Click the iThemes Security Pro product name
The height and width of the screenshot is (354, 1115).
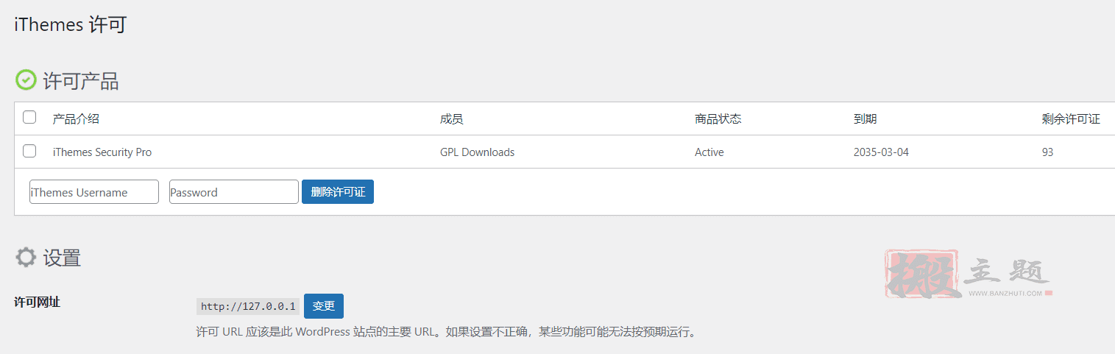pos(102,152)
